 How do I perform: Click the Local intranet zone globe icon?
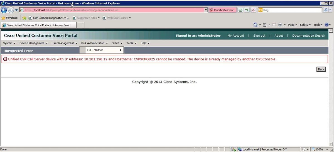pos(240,149)
